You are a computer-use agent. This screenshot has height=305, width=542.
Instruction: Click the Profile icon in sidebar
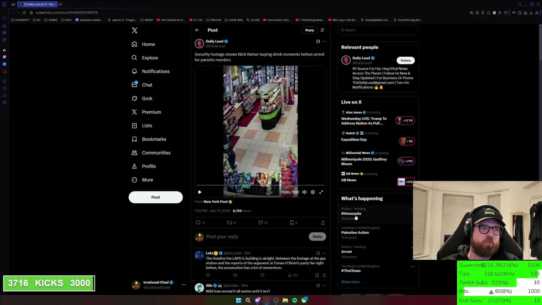pos(134,166)
